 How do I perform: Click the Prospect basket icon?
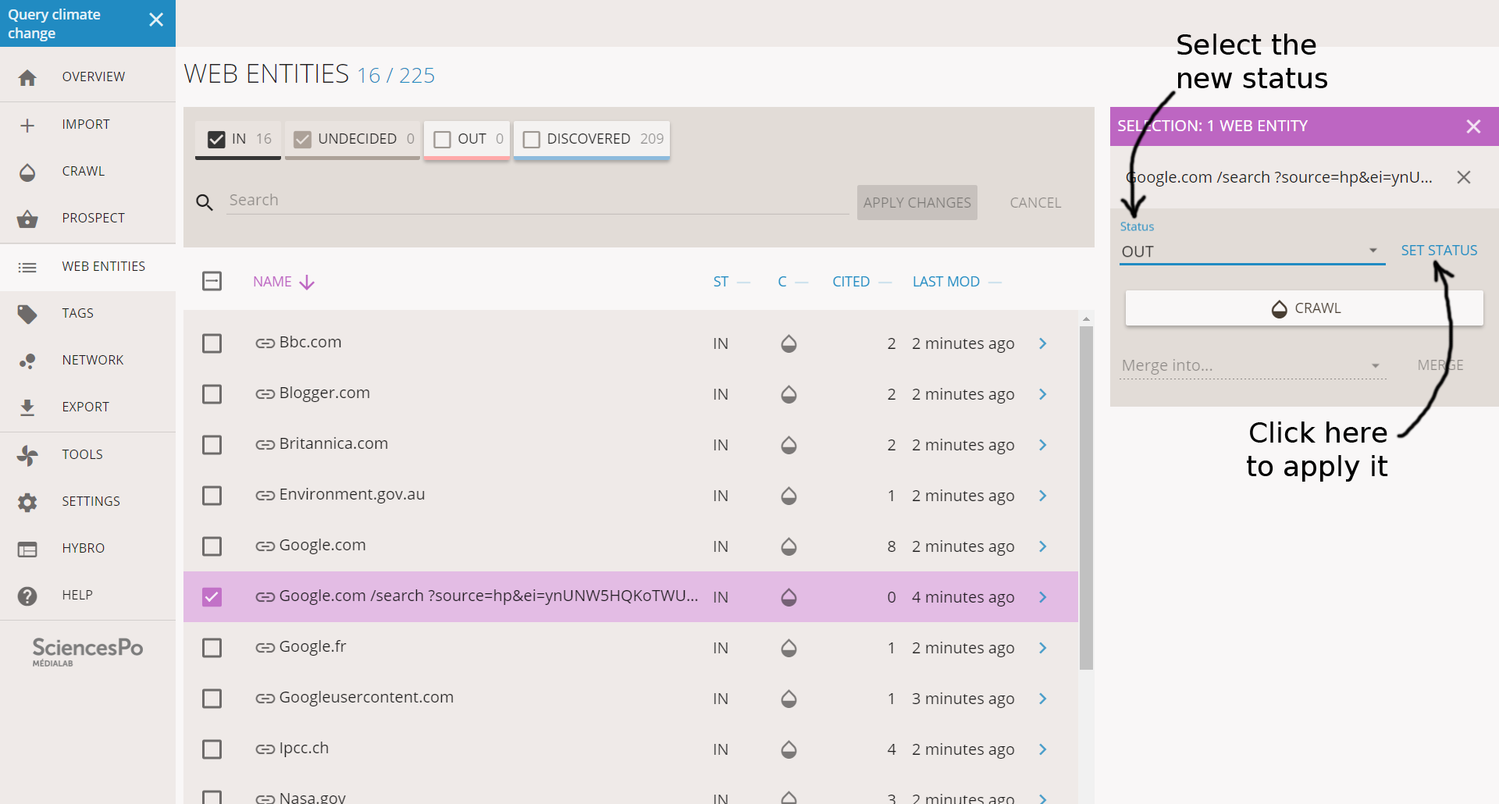pos(27,219)
